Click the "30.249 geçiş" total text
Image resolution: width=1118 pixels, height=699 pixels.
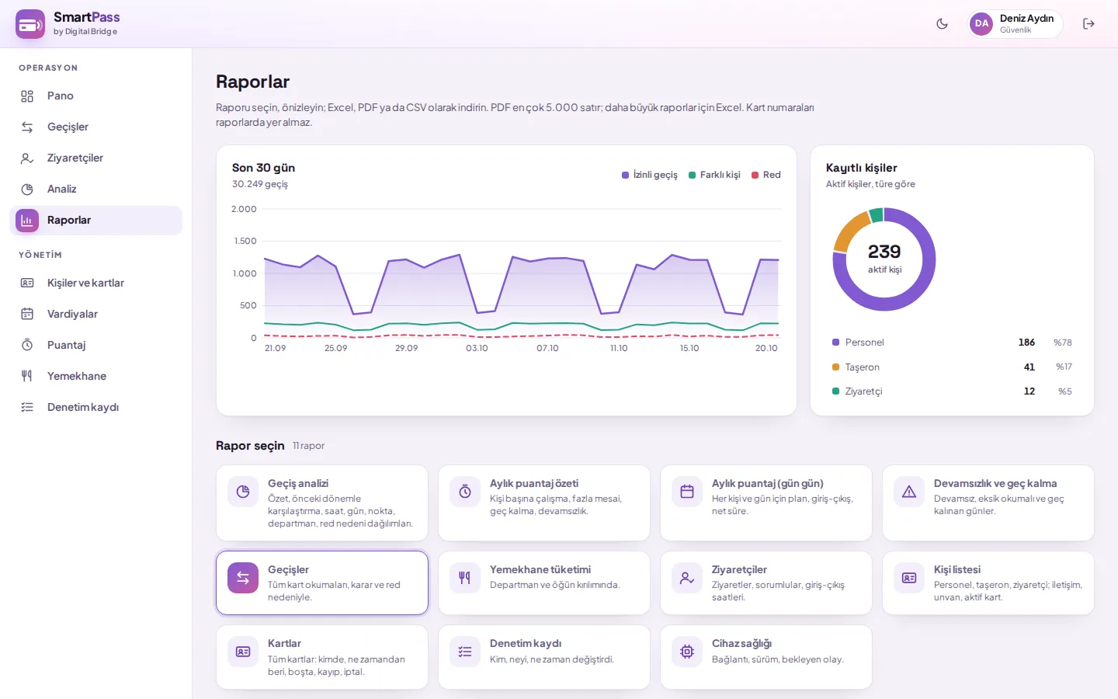click(x=260, y=185)
